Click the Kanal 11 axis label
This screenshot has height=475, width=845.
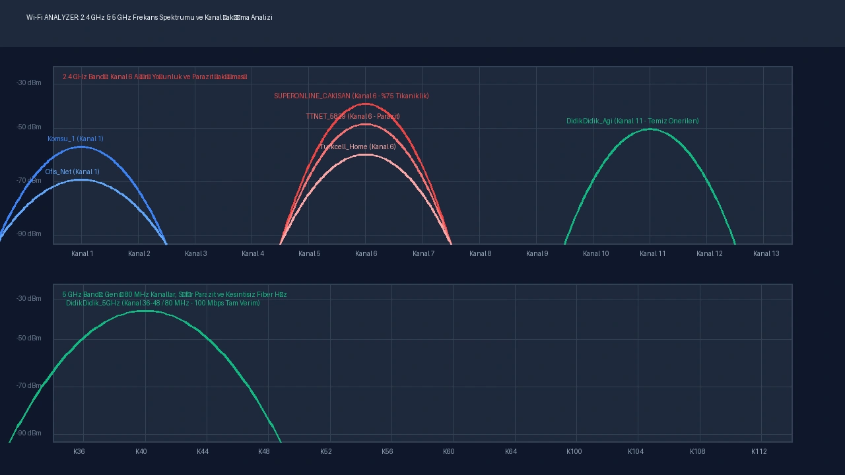(x=653, y=253)
